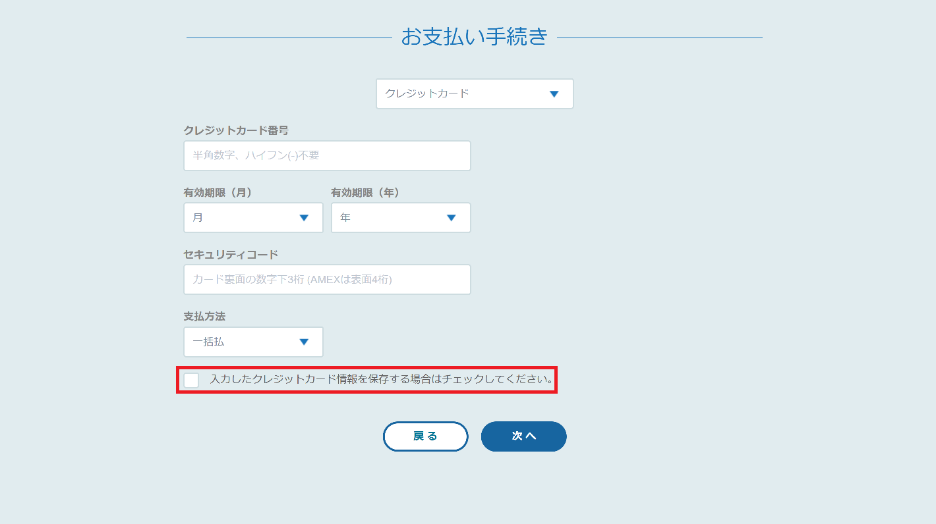This screenshot has width=936, height=524.
Task: Click the クレジットカード番号 label
Action: 236,130
